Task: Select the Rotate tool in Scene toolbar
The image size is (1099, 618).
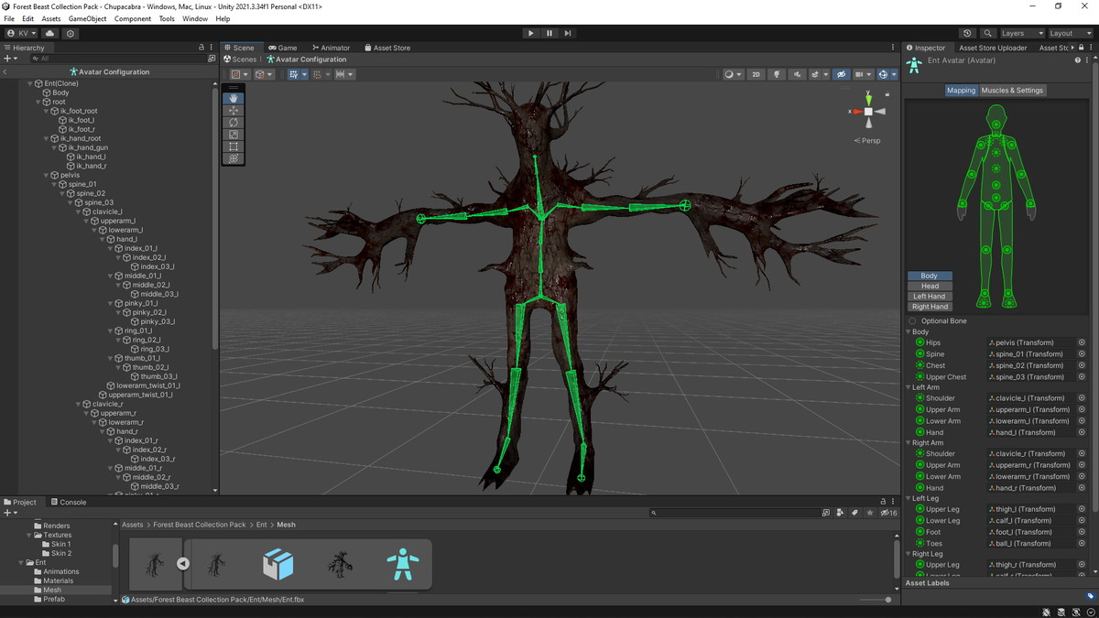Action: (x=234, y=122)
